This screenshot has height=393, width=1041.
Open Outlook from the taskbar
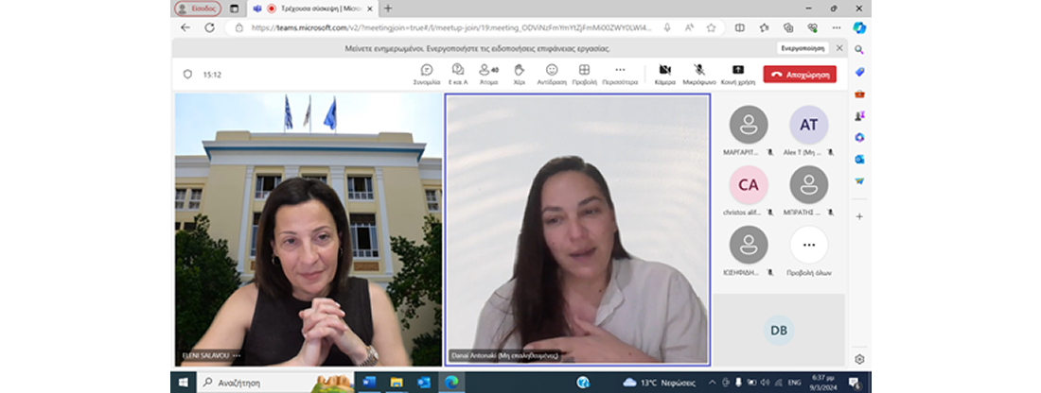click(424, 383)
